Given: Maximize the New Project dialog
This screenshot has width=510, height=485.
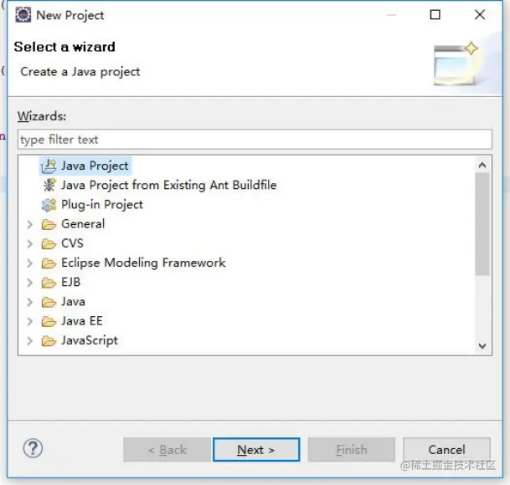Looking at the screenshot, I should (435, 15).
